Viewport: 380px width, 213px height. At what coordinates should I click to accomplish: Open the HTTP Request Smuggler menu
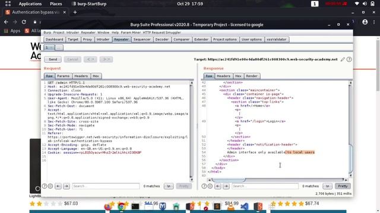161,33
